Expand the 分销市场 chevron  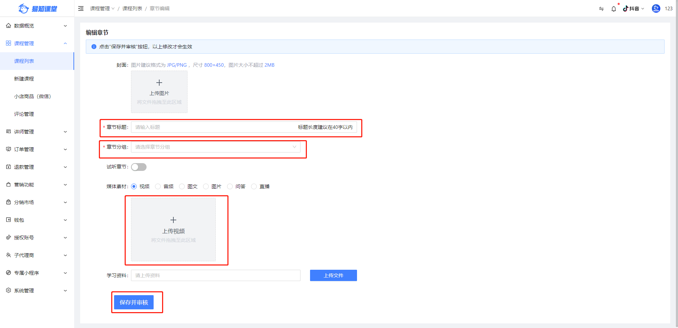[x=65, y=202]
